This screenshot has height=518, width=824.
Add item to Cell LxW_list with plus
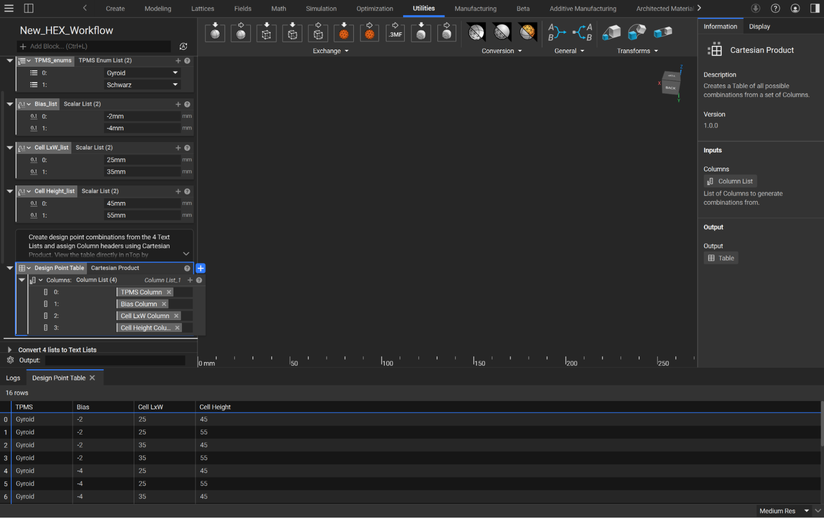pos(178,148)
